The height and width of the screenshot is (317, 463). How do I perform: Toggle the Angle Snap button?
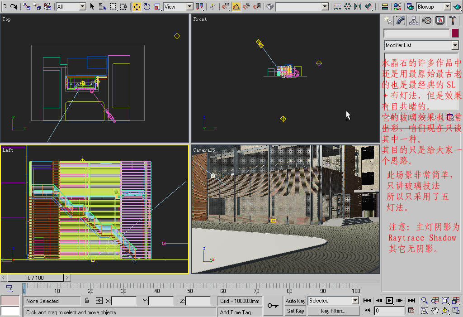coord(236,6)
